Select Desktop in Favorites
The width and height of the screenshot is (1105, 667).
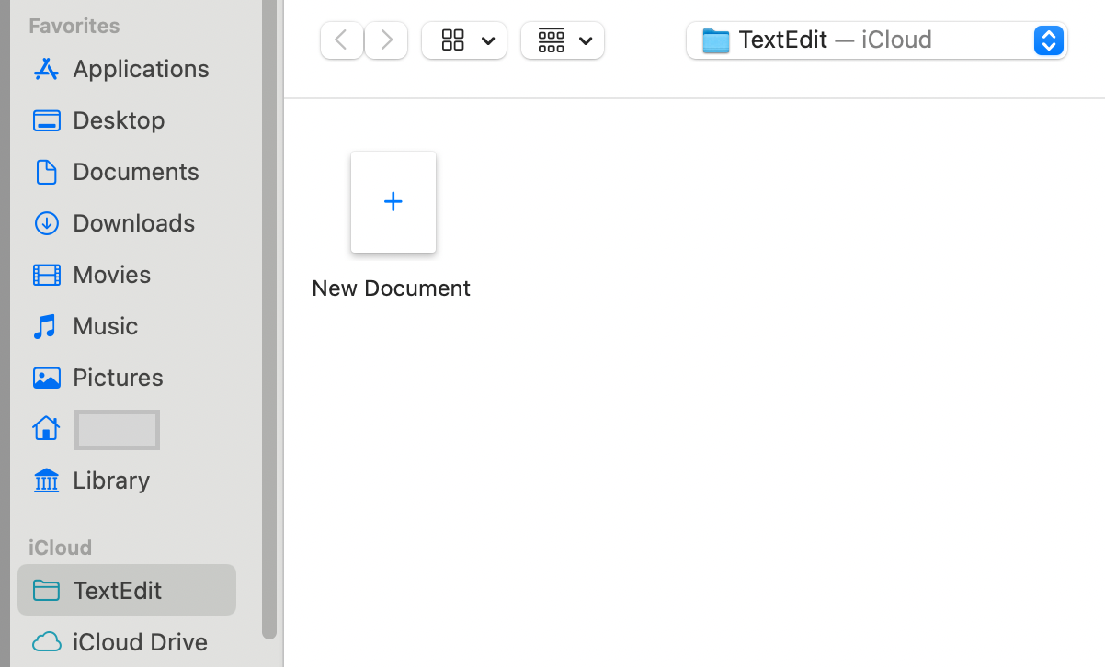[127, 120]
